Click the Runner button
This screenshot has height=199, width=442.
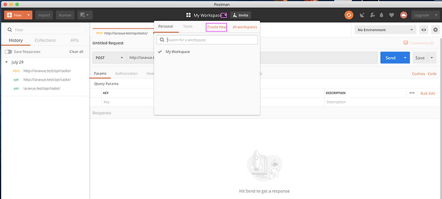pyautogui.click(x=65, y=15)
